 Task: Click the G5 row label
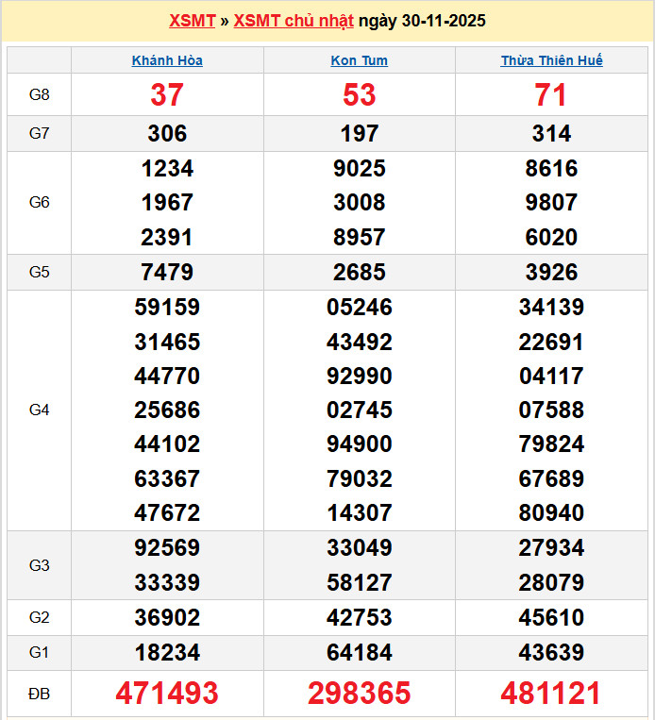39,273
